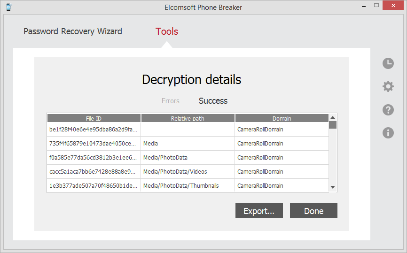Click the 'Media/PhotoData/Videos' path cell
Viewport: 407px width, 253px height.
tap(188, 172)
